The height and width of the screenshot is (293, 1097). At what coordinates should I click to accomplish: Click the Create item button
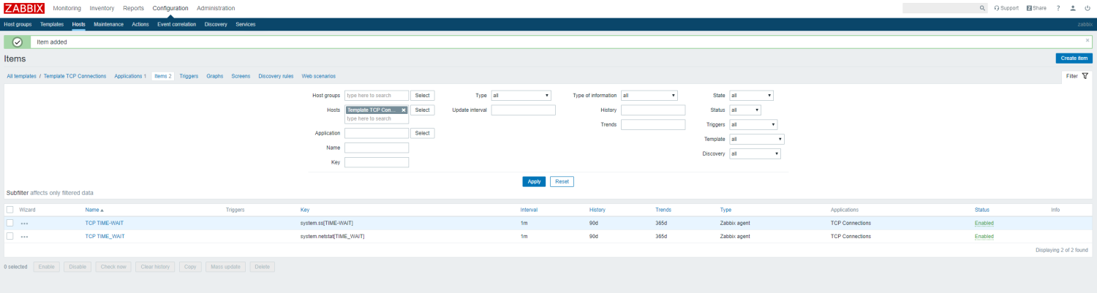[x=1074, y=58]
